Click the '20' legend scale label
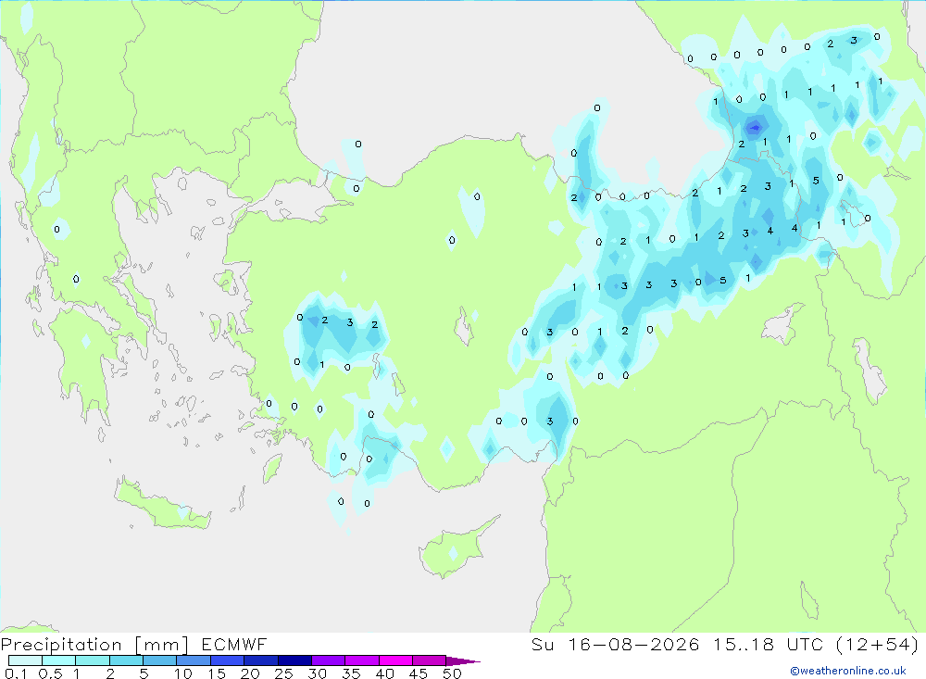Viewport: 926px width, 679px height. 250,673
